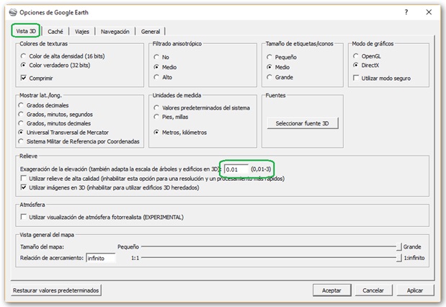Enable Utilizar relieve de alta calidad
446x307 pixels.
[x=153, y=179]
